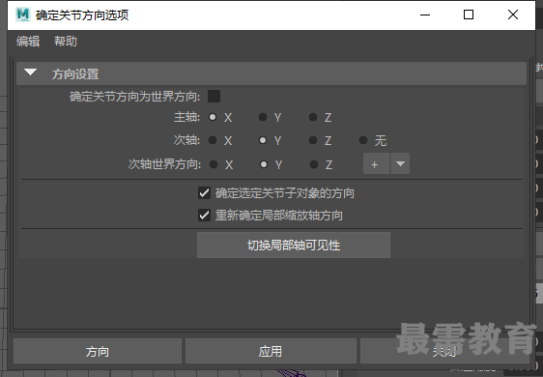Toggle 重新确定局部缩放轴方向 checkbox
Image resolution: width=543 pixels, height=377 pixels.
pyautogui.click(x=204, y=216)
